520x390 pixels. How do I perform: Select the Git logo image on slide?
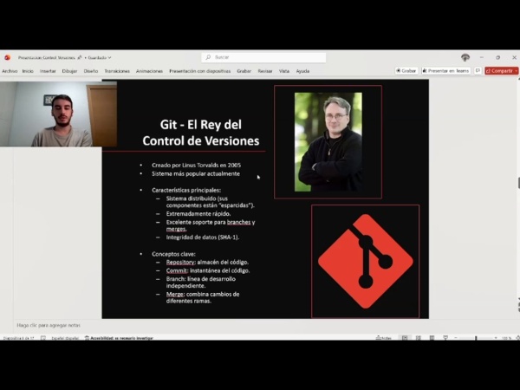[365, 261]
